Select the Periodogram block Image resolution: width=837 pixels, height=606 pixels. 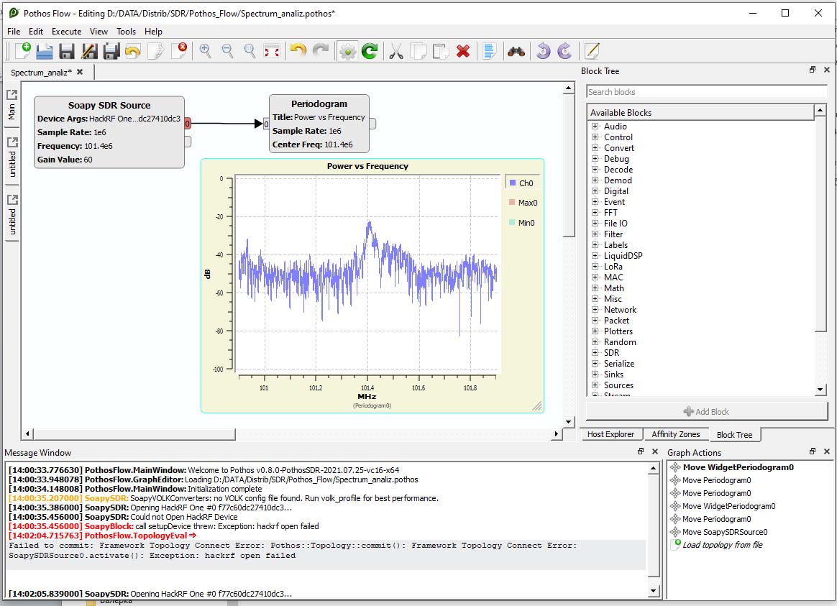[319, 123]
